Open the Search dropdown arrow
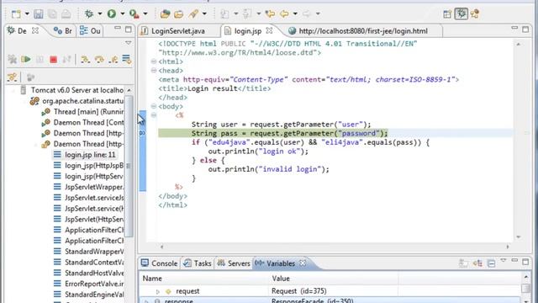This screenshot has height=303, width=538. tap(204, 14)
